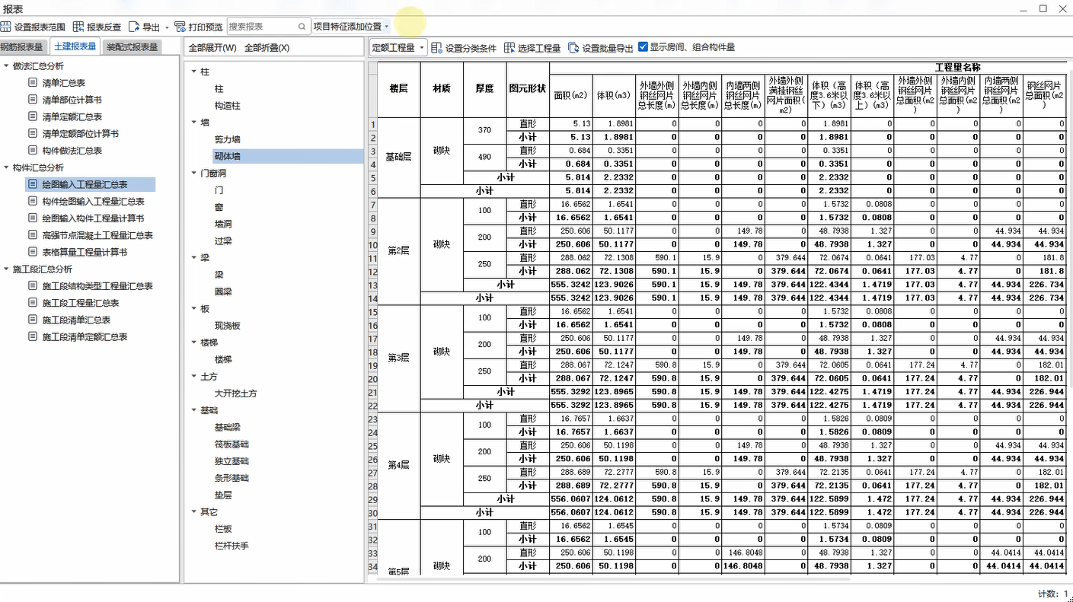
Task: Click report icon beside 施工段结构类型工程量汇总表
Action: tap(33, 285)
